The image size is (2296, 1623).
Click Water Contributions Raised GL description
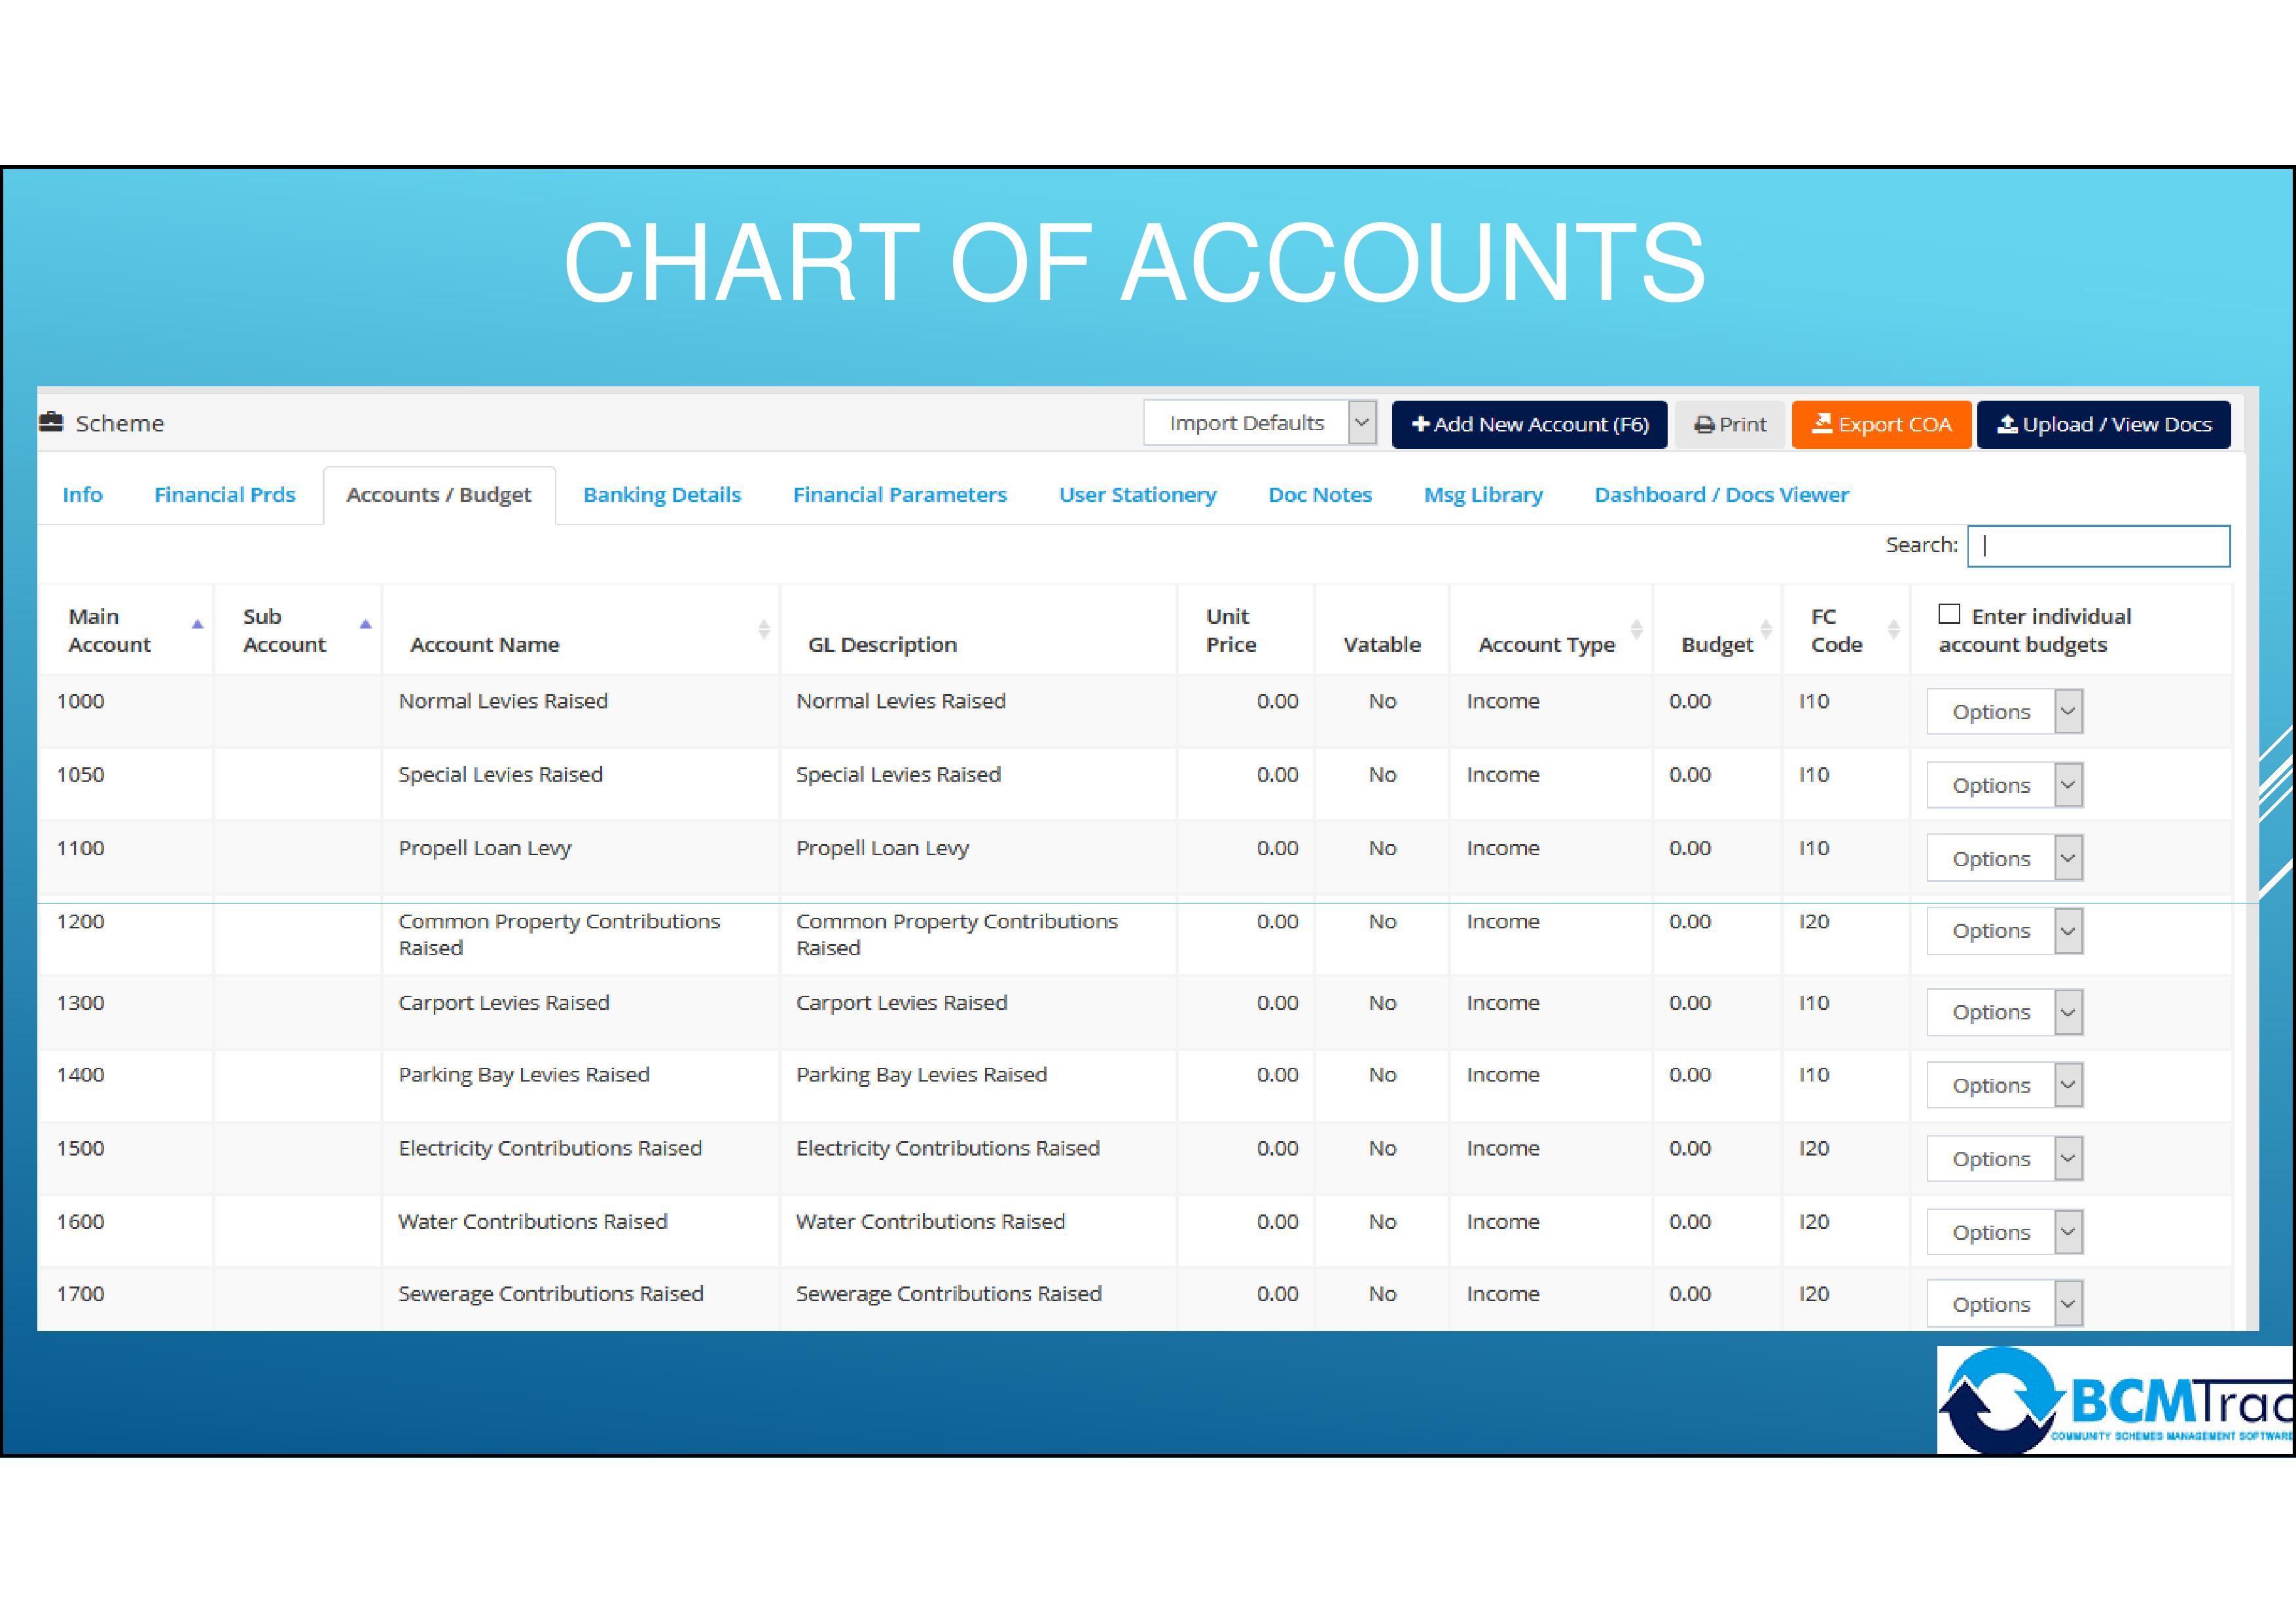931,1221
